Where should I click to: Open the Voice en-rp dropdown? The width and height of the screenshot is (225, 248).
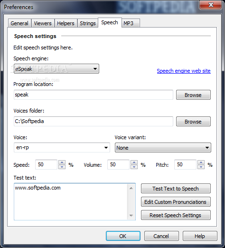62,147
